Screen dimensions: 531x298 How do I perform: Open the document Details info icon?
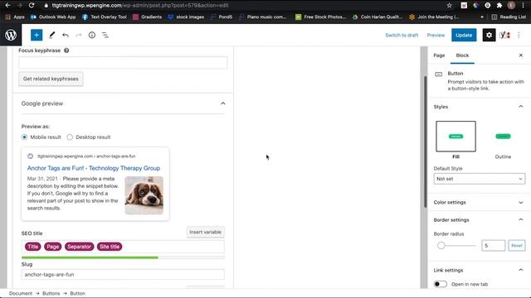click(x=92, y=35)
